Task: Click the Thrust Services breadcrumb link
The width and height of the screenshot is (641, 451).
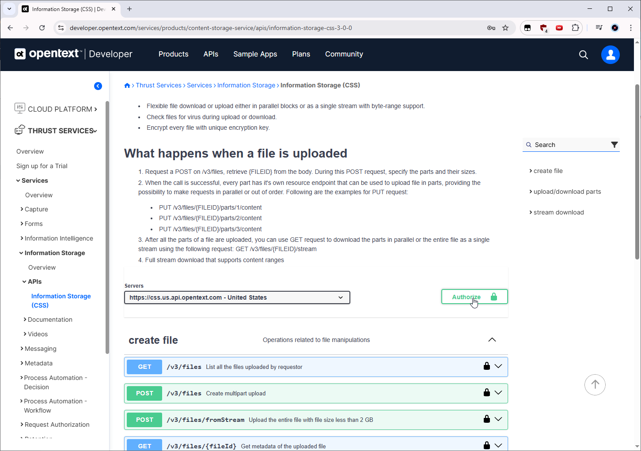Action: pyautogui.click(x=159, y=85)
